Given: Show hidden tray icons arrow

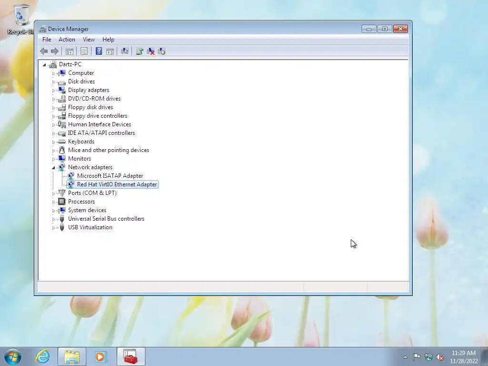Looking at the screenshot, I should pos(405,357).
